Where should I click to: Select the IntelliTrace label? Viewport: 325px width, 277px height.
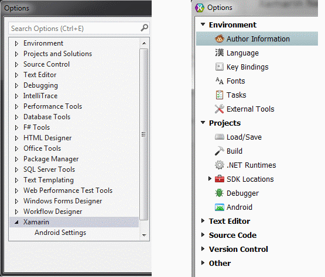tap(40, 96)
